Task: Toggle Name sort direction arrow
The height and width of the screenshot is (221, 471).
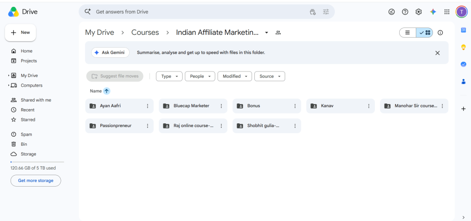Action: [106, 91]
